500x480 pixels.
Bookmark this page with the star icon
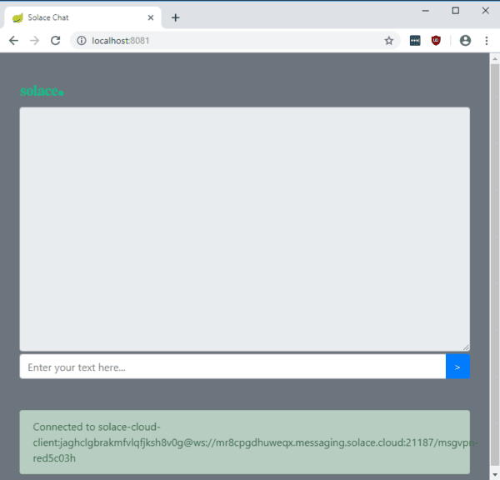click(388, 40)
